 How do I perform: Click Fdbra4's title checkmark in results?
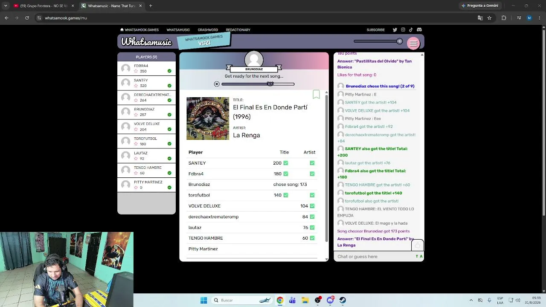coord(286,174)
